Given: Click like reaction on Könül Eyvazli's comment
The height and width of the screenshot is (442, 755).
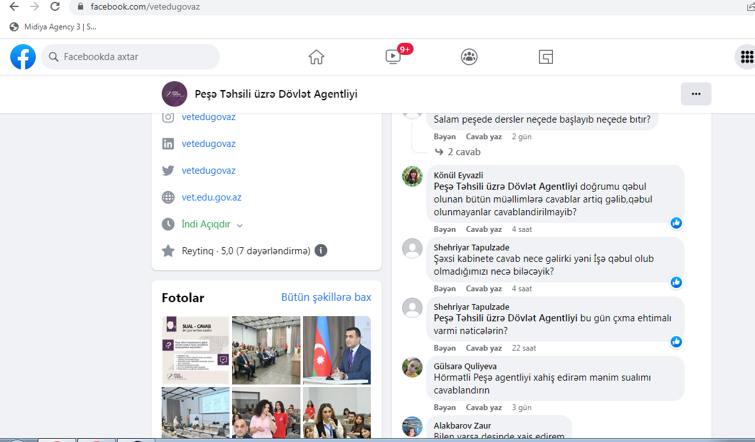Looking at the screenshot, I should click(x=676, y=223).
